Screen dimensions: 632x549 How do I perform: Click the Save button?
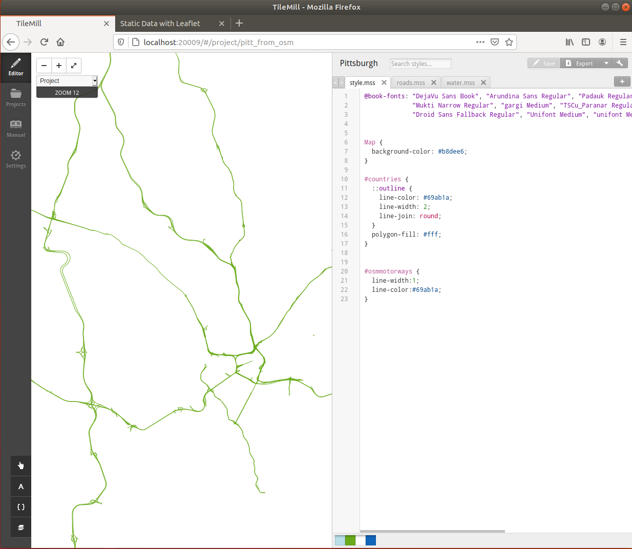(x=544, y=63)
